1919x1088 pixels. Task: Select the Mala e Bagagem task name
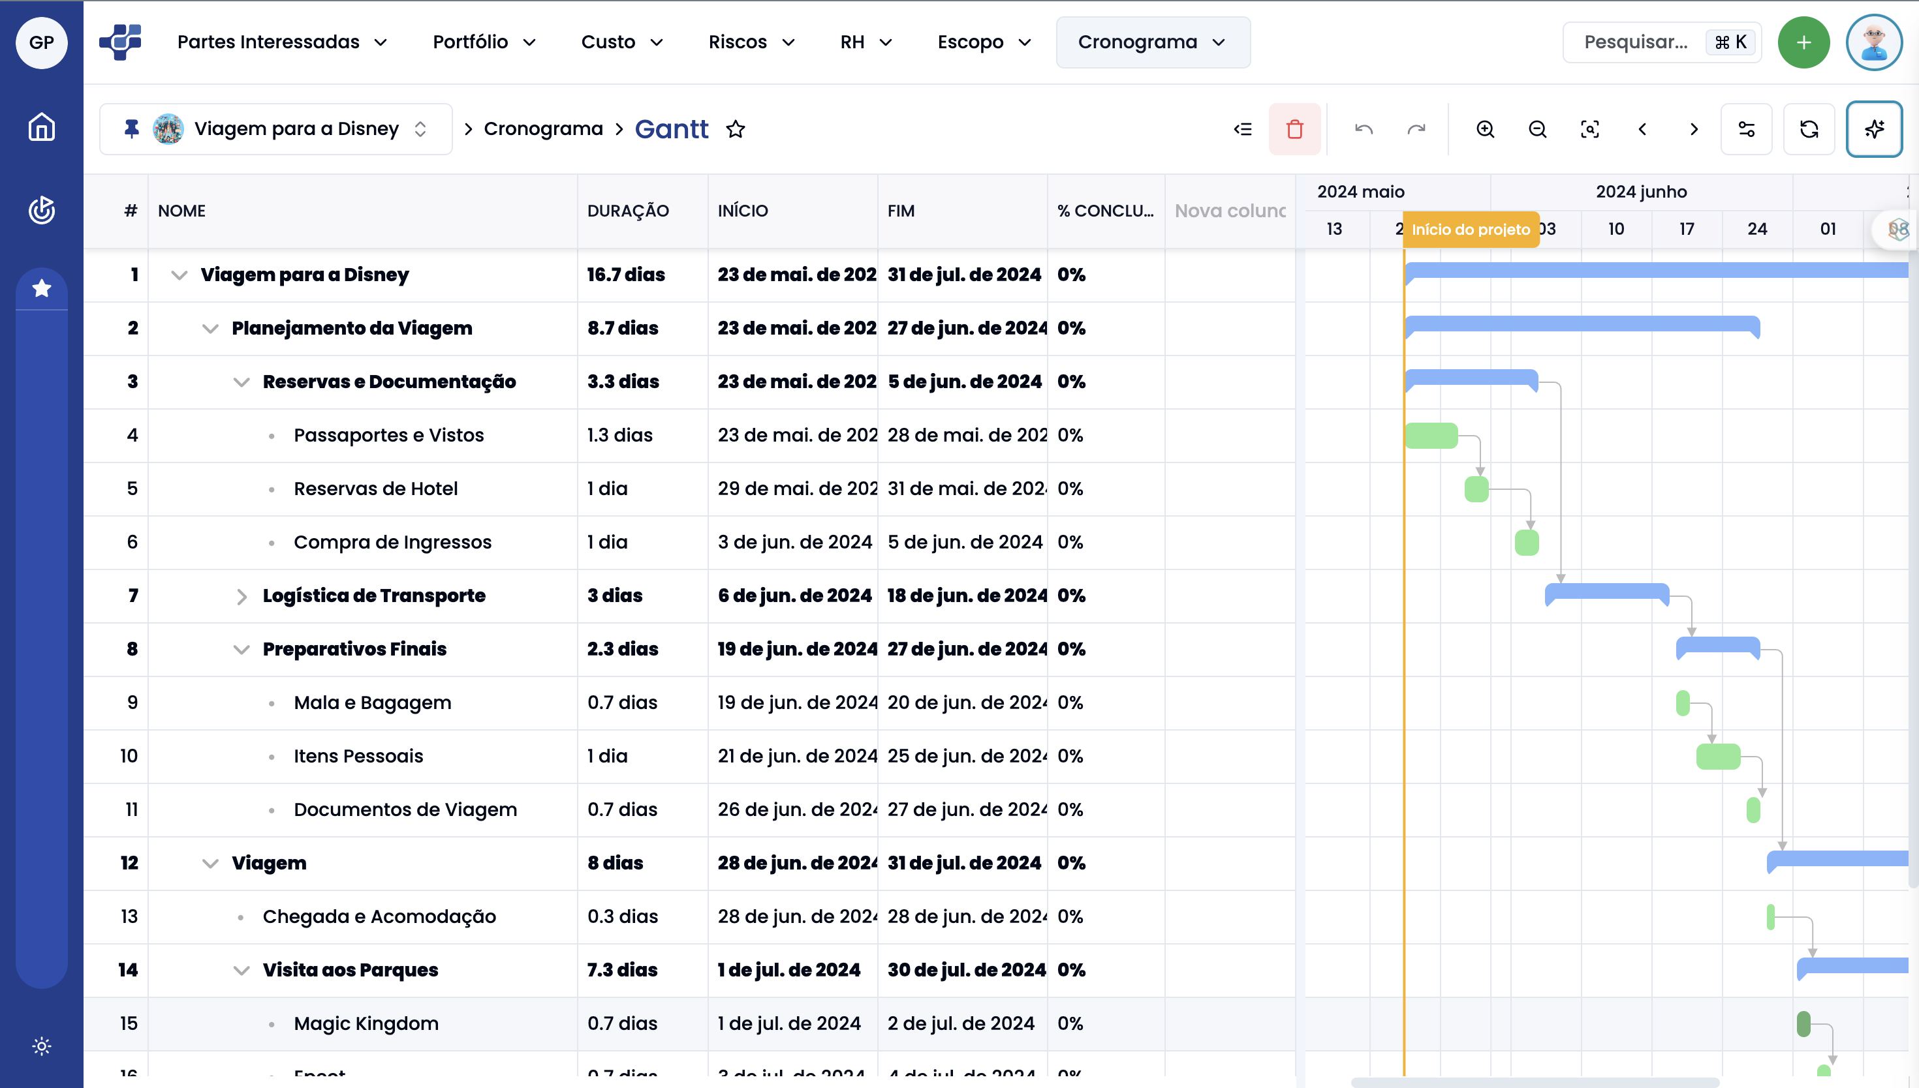(372, 703)
